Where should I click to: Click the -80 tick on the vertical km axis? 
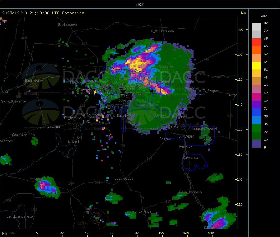[240, 30]
